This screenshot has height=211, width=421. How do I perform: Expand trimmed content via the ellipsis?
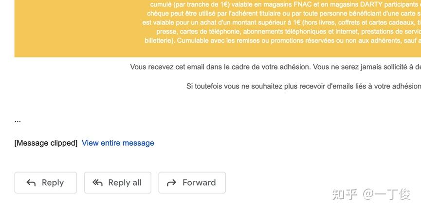pyautogui.click(x=18, y=120)
